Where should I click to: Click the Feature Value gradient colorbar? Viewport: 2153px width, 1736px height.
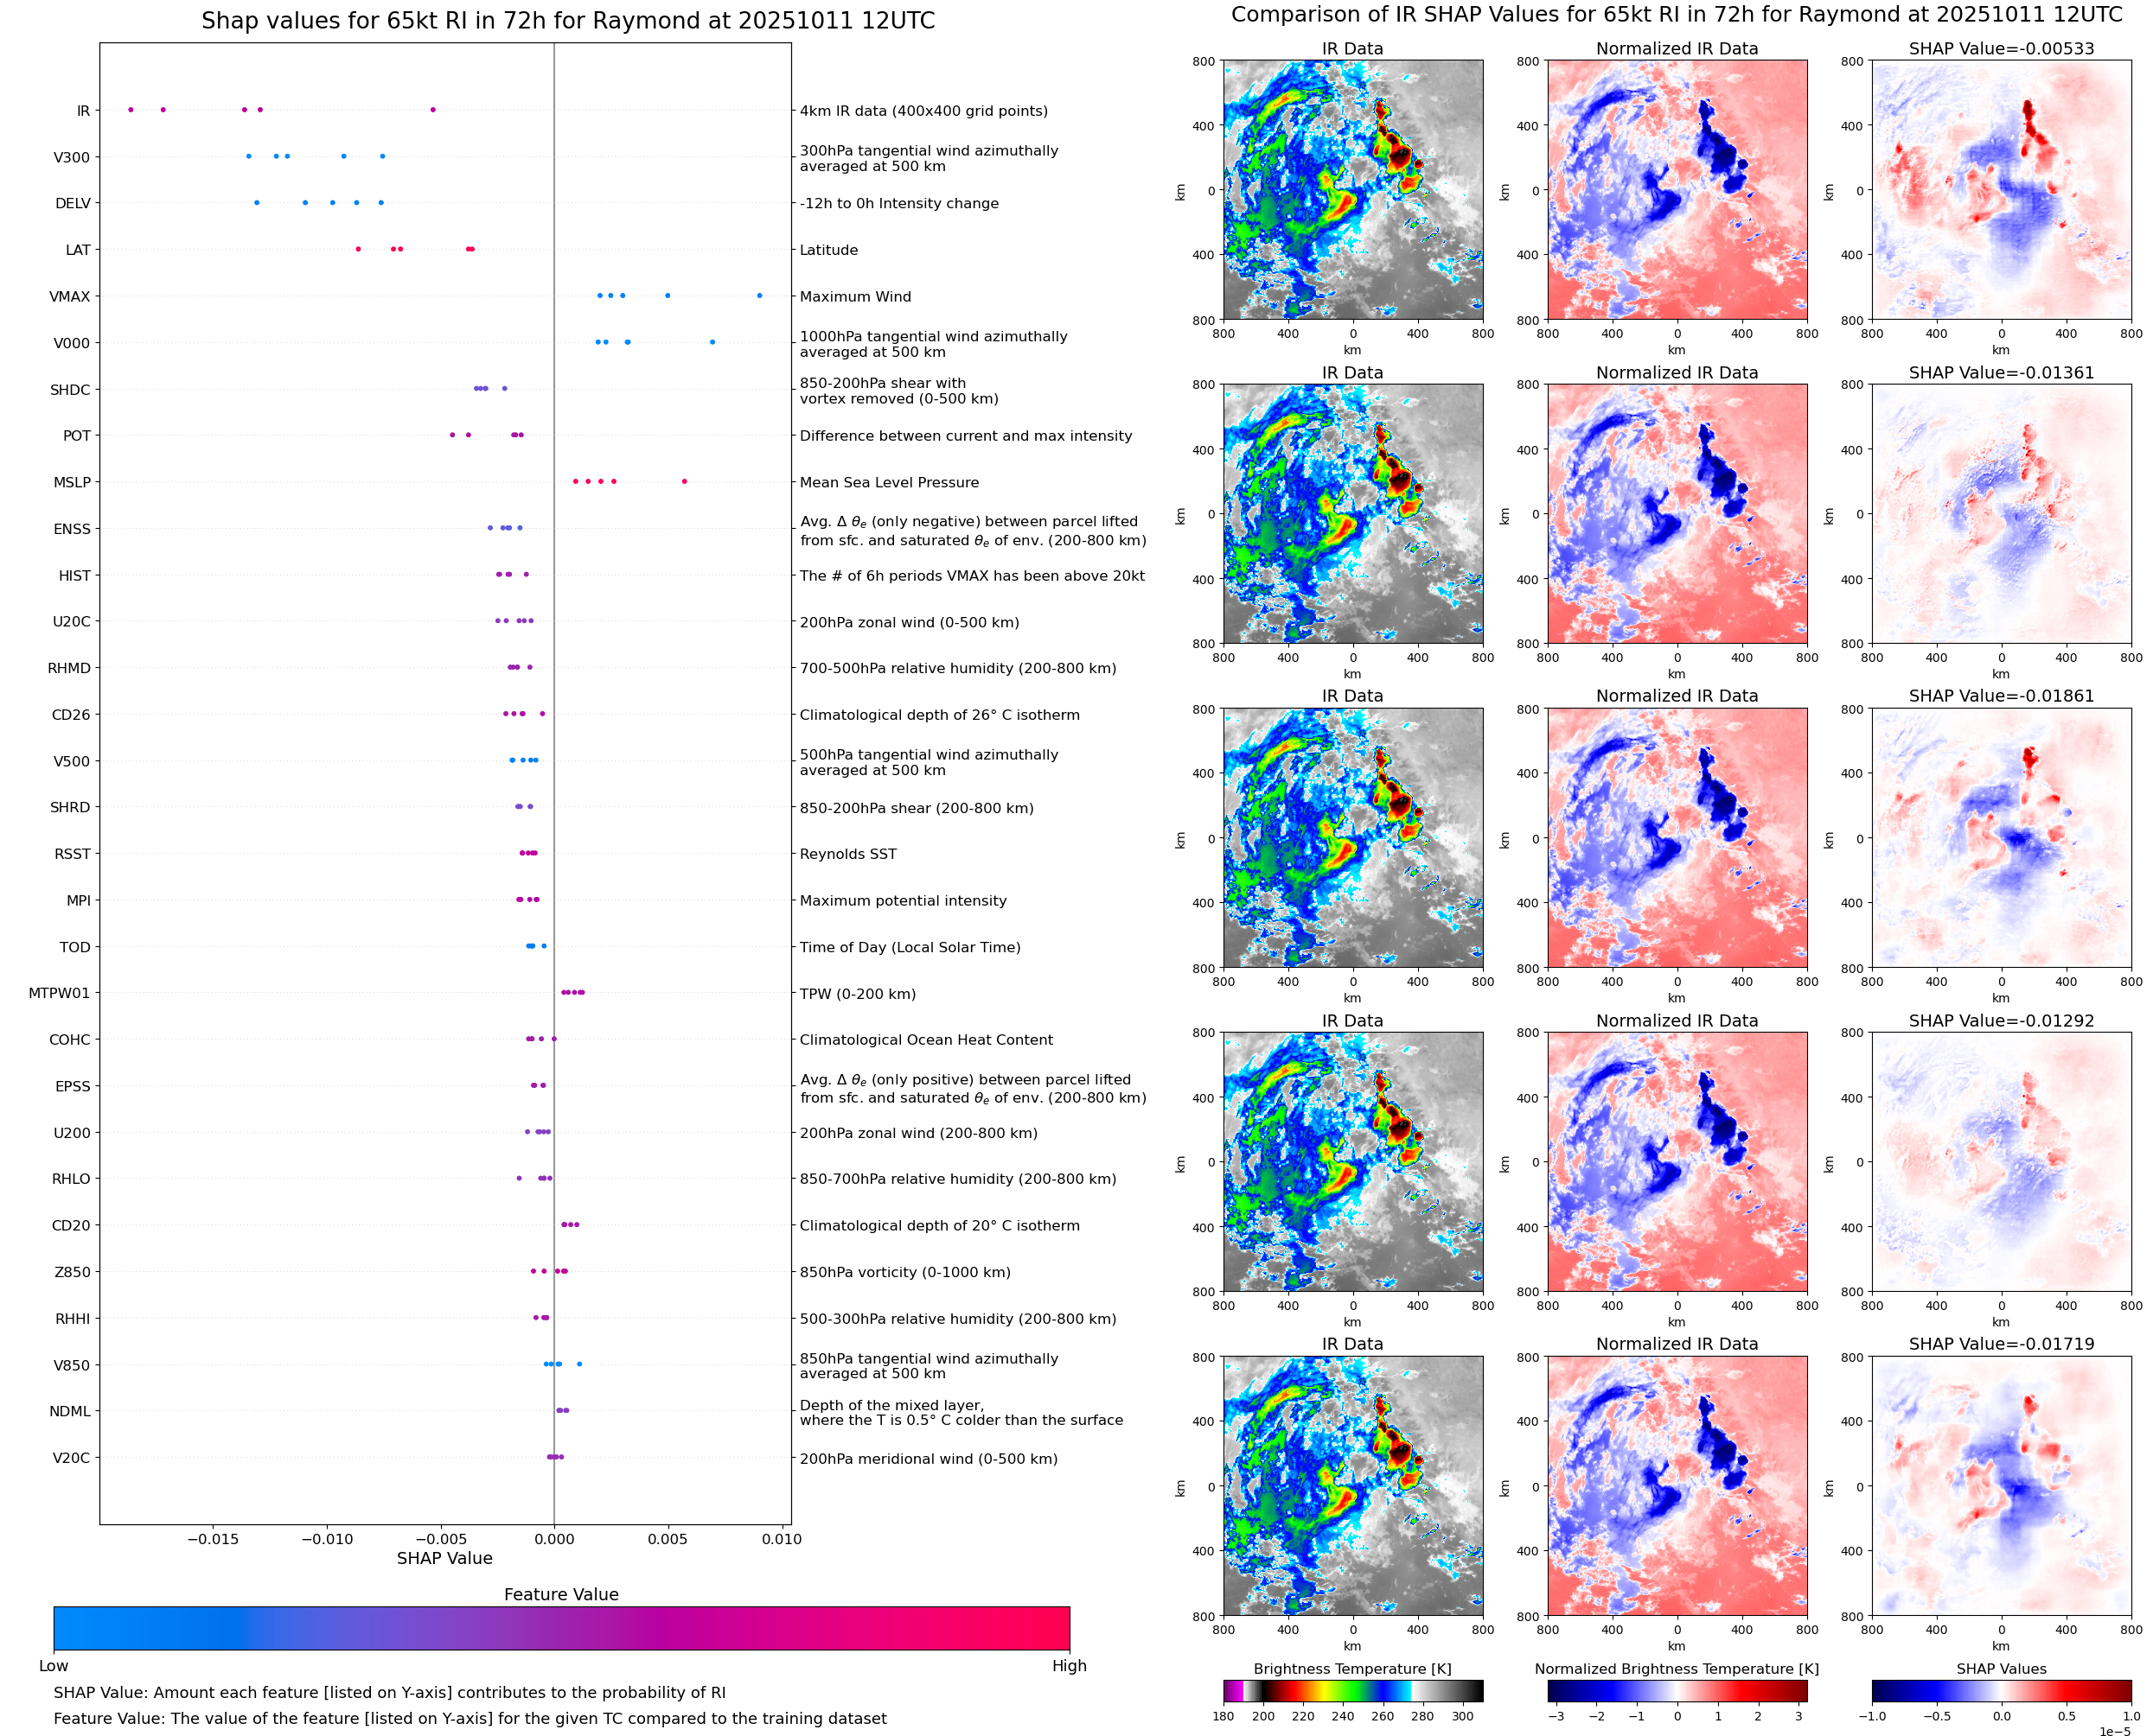pyautogui.click(x=561, y=1628)
